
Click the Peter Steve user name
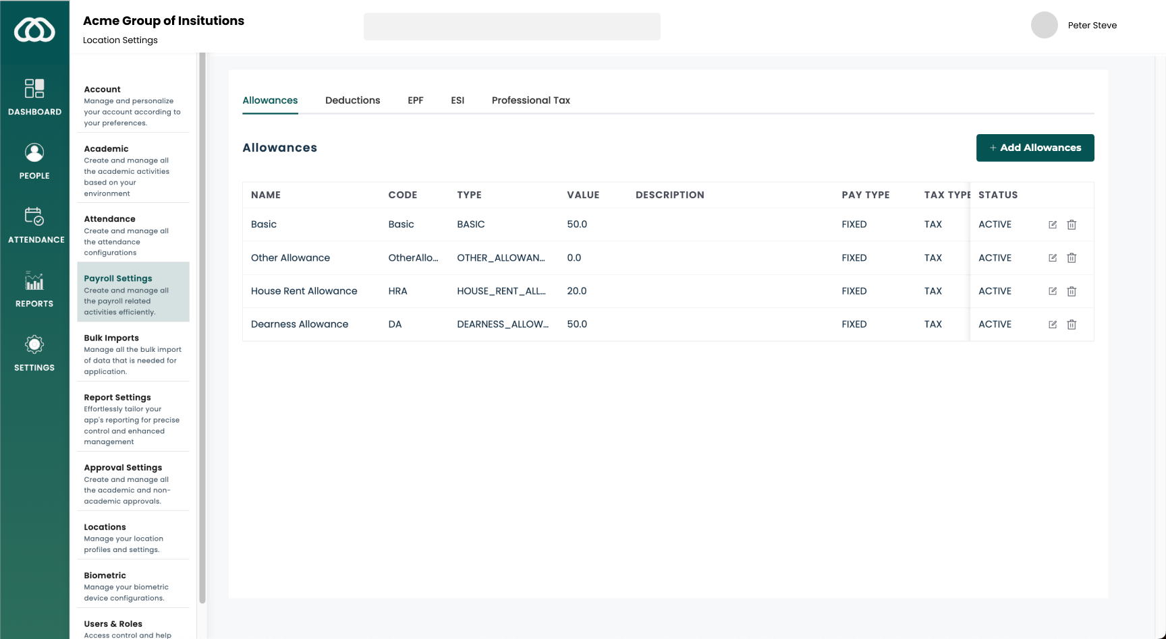click(x=1092, y=25)
